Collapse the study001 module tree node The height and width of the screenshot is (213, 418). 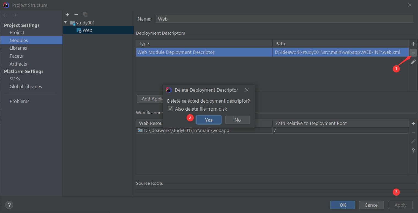click(65, 23)
